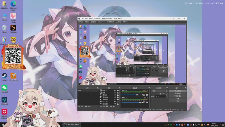Click the 停止推流 button
The width and height of the screenshot is (225, 127).
coord(178,91)
